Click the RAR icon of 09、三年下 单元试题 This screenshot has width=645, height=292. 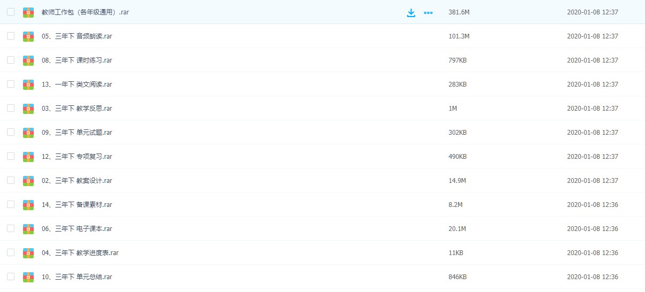[x=28, y=133]
